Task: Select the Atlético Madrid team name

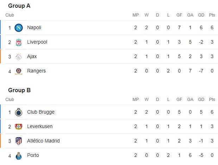Action: (x=43, y=141)
